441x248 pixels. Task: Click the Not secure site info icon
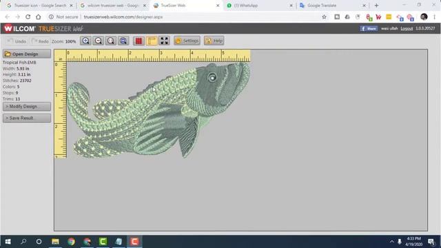[51, 17]
